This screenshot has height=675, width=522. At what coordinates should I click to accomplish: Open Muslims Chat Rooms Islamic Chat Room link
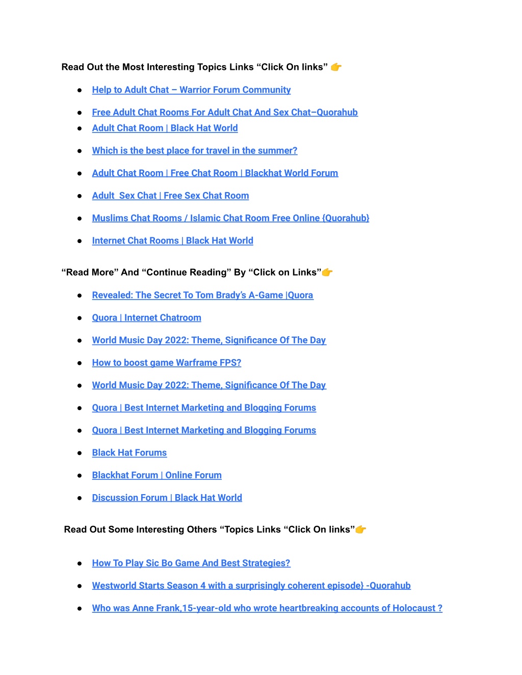pos(230,218)
